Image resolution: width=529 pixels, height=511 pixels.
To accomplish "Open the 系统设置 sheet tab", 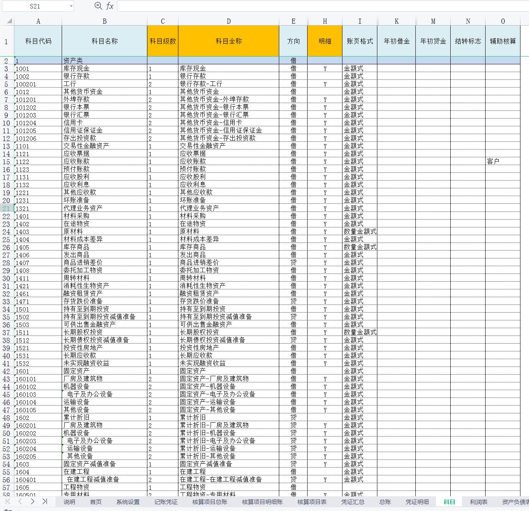I will (x=128, y=502).
